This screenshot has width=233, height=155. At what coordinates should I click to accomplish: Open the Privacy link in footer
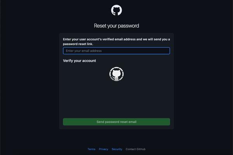click(103, 149)
